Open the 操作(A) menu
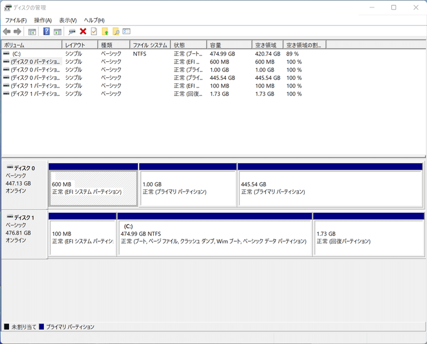 point(43,20)
